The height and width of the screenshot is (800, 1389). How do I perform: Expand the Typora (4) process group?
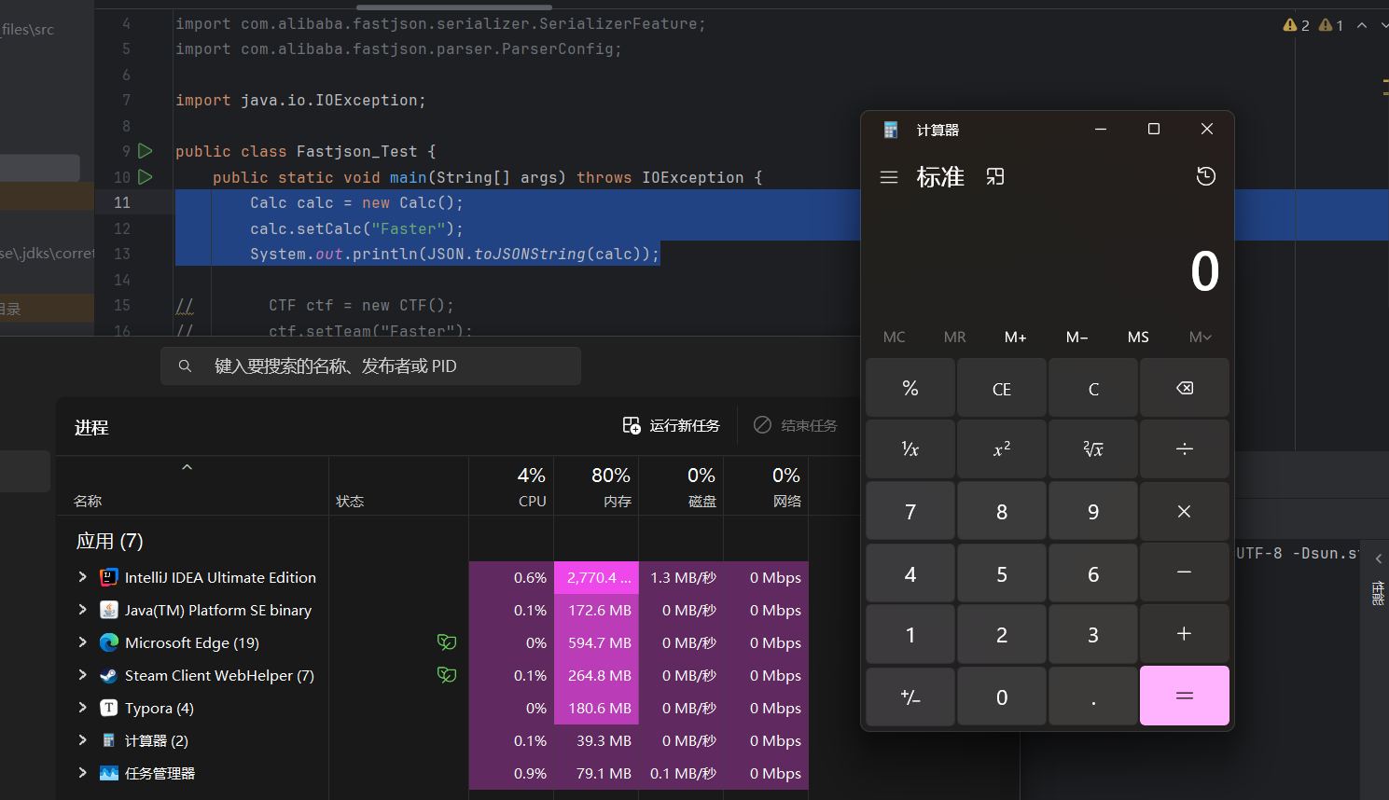point(82,708)
